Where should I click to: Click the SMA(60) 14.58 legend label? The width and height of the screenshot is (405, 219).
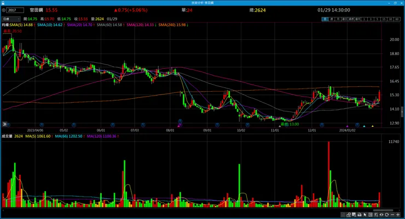coord(109,25)
